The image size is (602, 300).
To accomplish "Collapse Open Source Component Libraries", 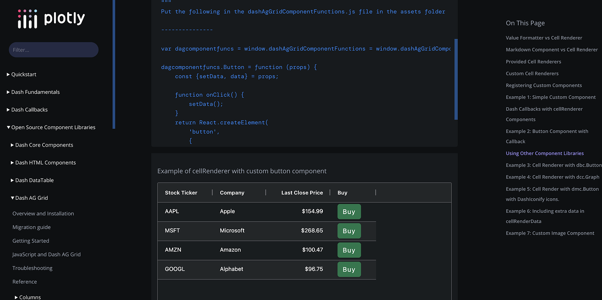I will click(x=51, y=127).
